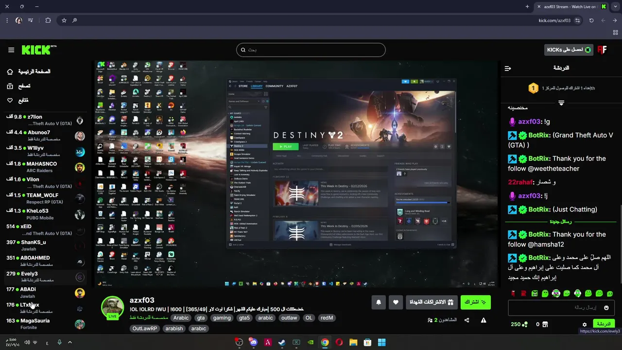Click the site settings icon beside the URL
The height and width of the screenshot is (350, 622).
[577, 20]
